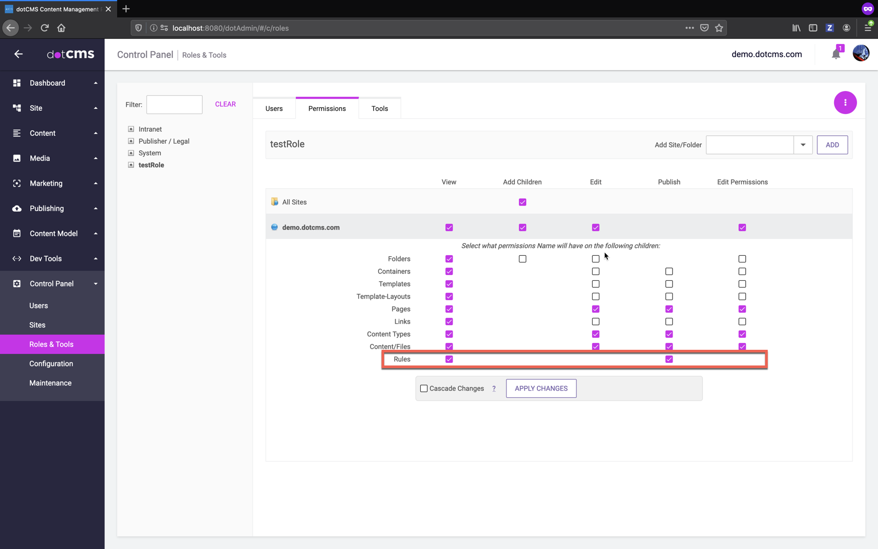Image resolution: width=878 pixels, height=549 pixels.
Task: Expand the Publisher / Legal role
Action: click(131, 141)
